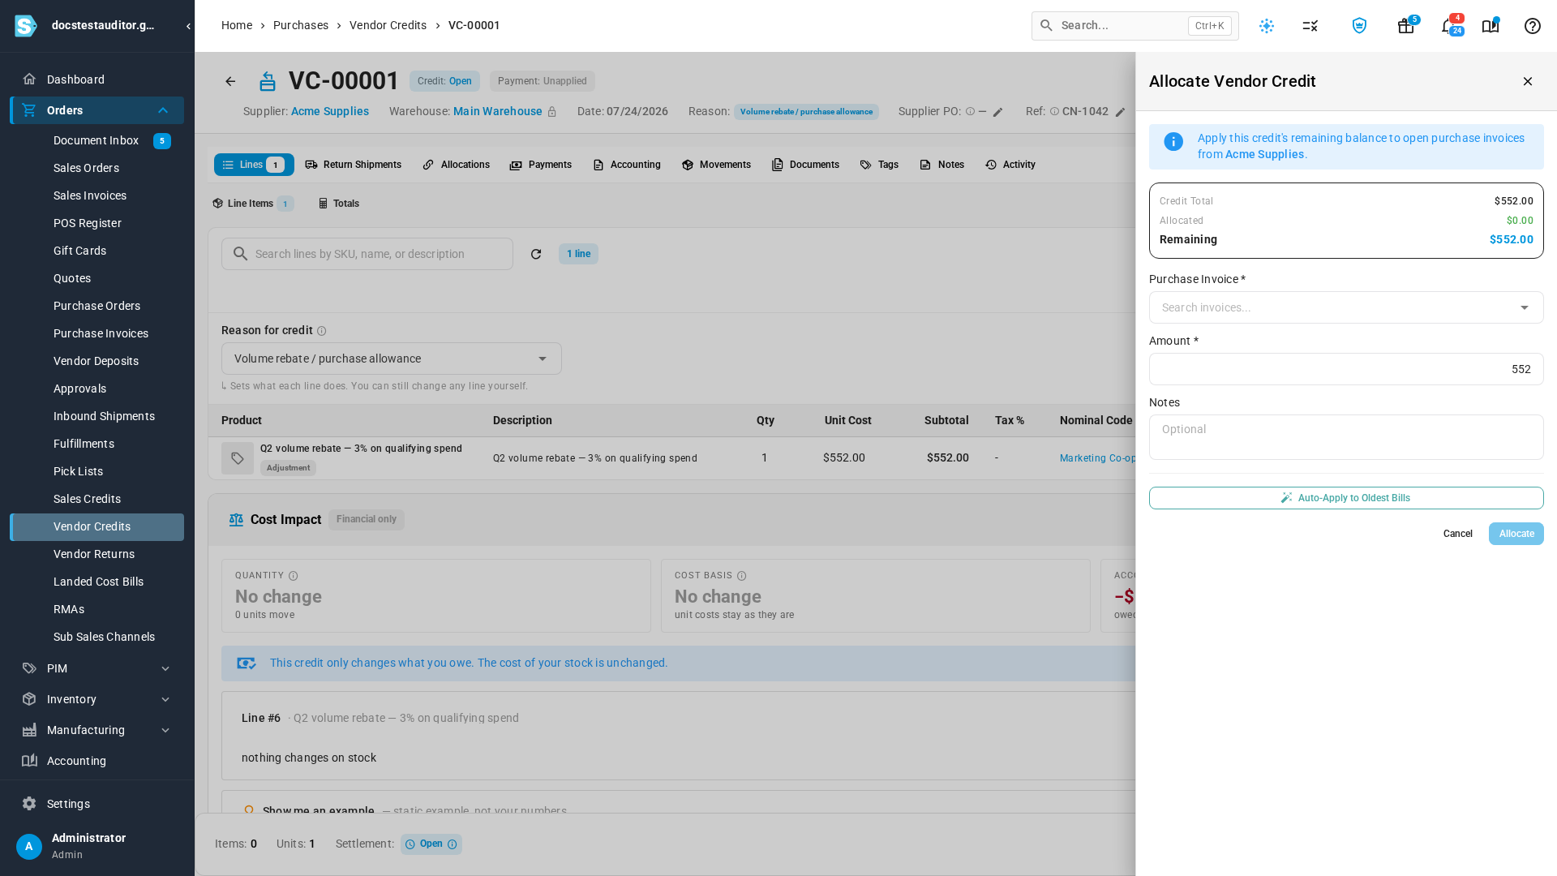Open the Reason for credit dropdown
The image size is (1557, 876).
(392, 359)
